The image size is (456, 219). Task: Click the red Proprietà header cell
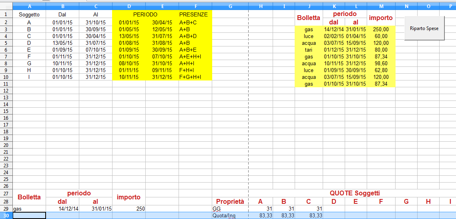click(230, 201)
